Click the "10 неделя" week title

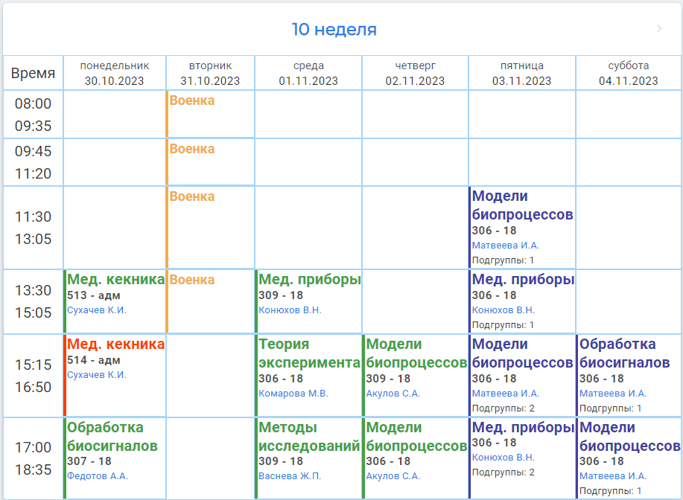(334, 30)
